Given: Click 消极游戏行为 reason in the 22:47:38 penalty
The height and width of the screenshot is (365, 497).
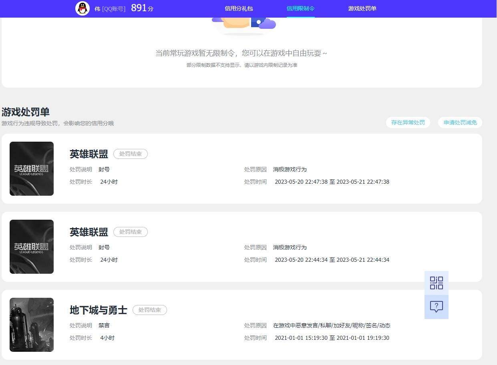Looking at the screenshot, I should [290, 169].
